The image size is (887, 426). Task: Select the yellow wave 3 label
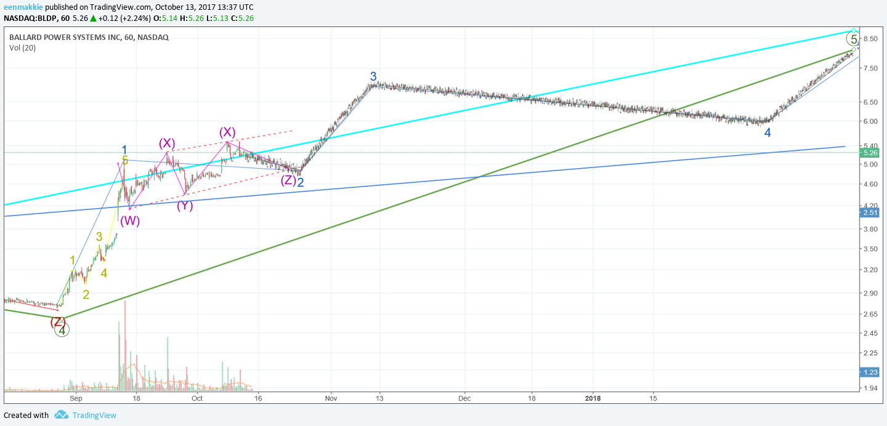99,237
